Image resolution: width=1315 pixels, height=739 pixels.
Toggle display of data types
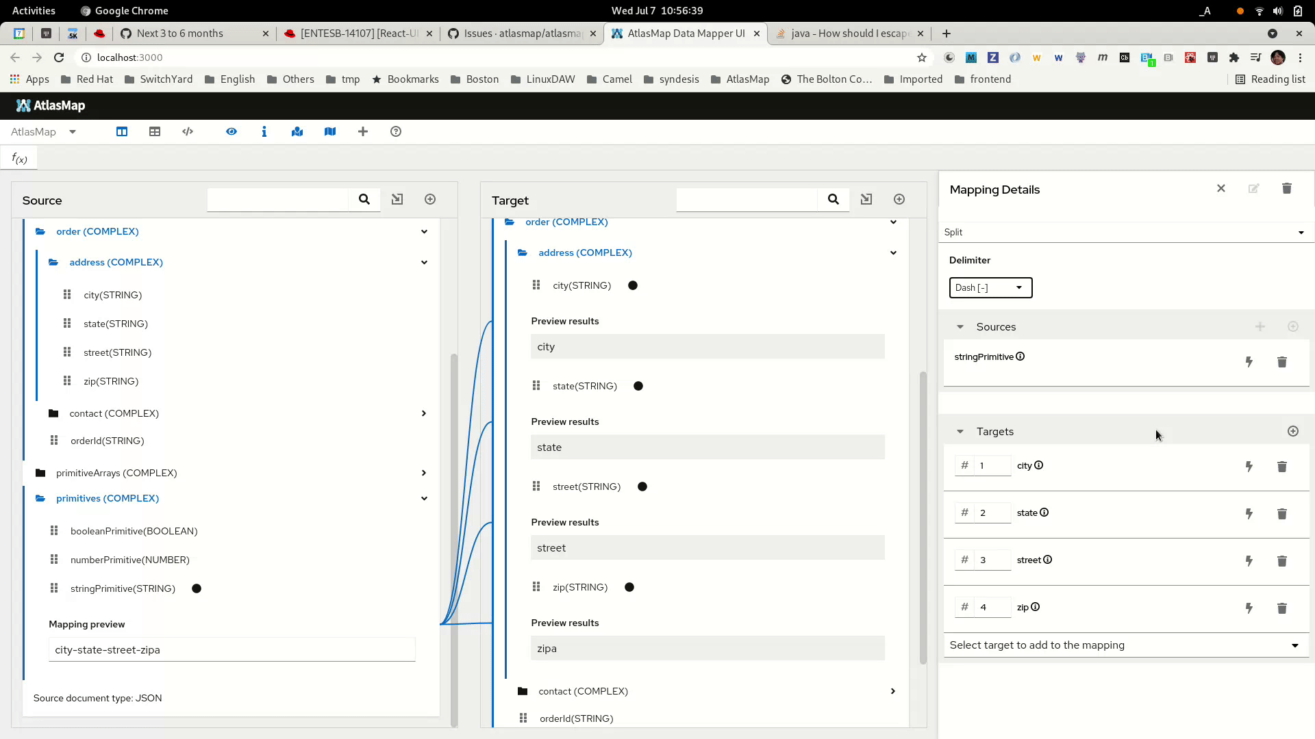264,131
